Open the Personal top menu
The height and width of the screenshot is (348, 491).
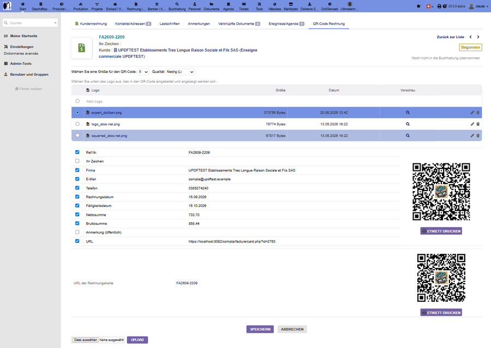pos(194,6)
